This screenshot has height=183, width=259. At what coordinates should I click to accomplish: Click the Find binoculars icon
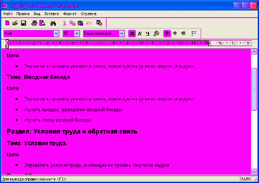53,23
